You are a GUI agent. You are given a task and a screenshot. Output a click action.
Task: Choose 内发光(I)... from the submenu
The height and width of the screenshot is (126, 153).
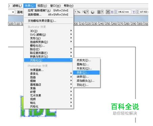click(86, 60)
